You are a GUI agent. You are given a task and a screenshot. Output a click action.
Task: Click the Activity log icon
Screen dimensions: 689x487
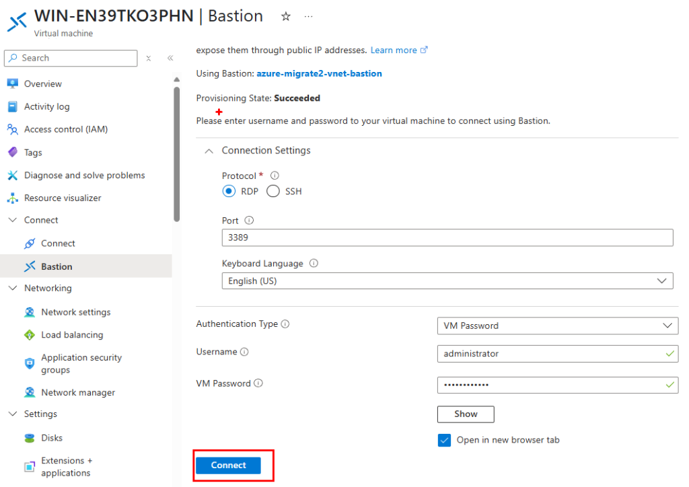click(13, 107)
